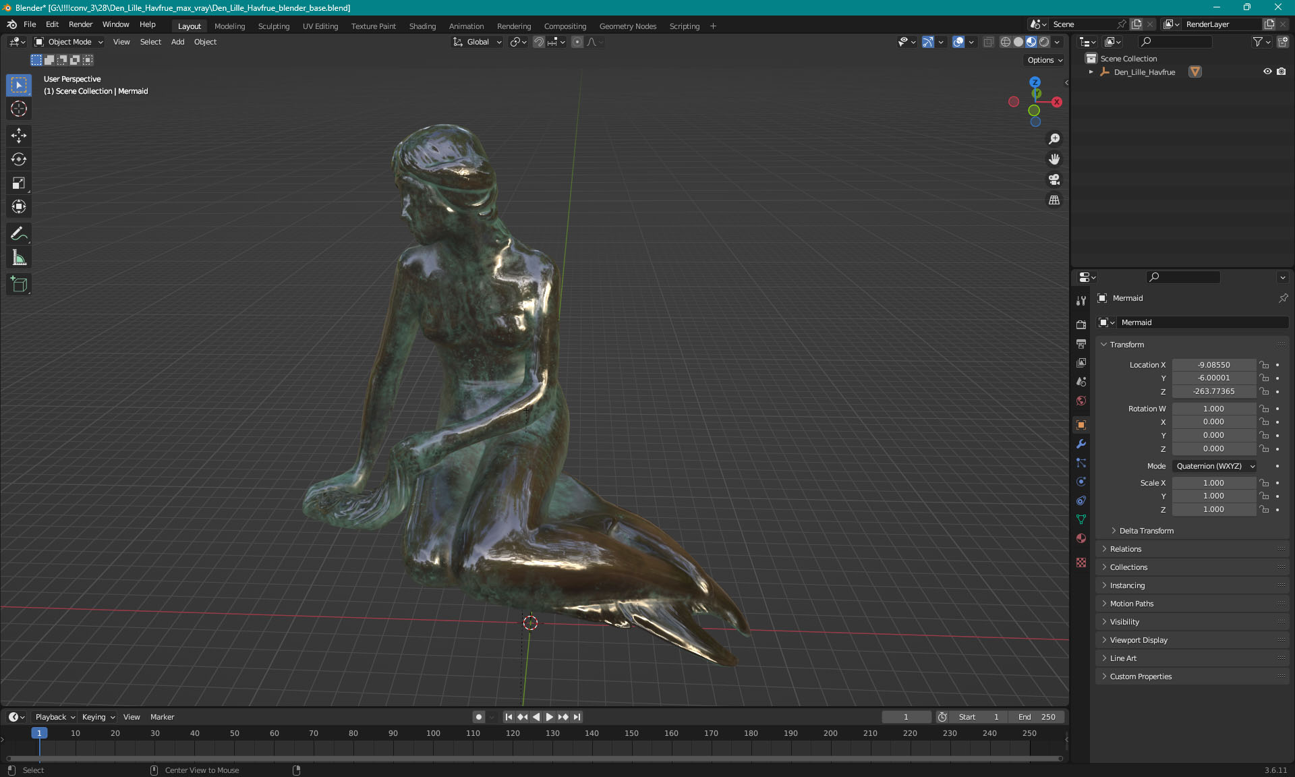Image resolution: width=1295 pixels, height=777 pixels.
Task: Click the timeline Marker menu
Action: (x=162, y=717)
